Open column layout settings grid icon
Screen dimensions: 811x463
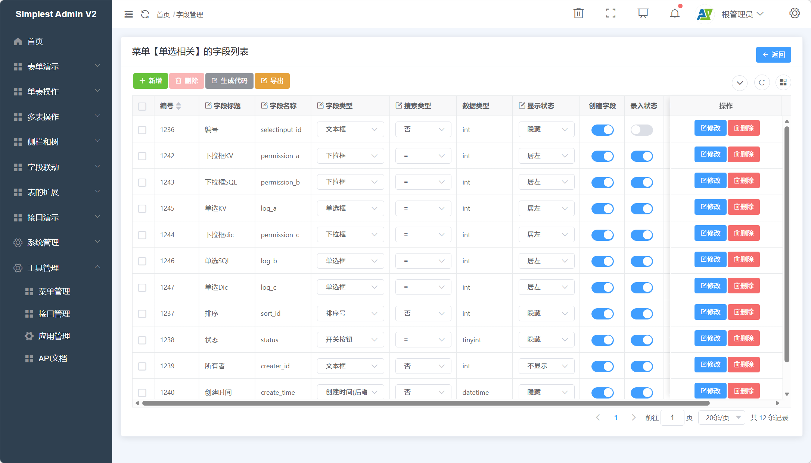coord(783,82)
